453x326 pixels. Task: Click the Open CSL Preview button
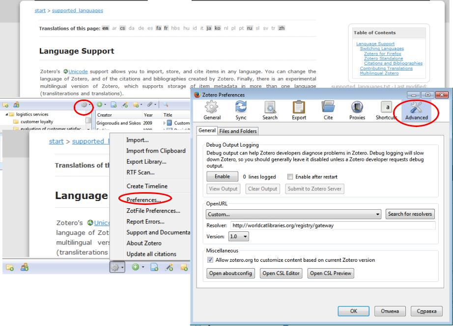(331, 273)
